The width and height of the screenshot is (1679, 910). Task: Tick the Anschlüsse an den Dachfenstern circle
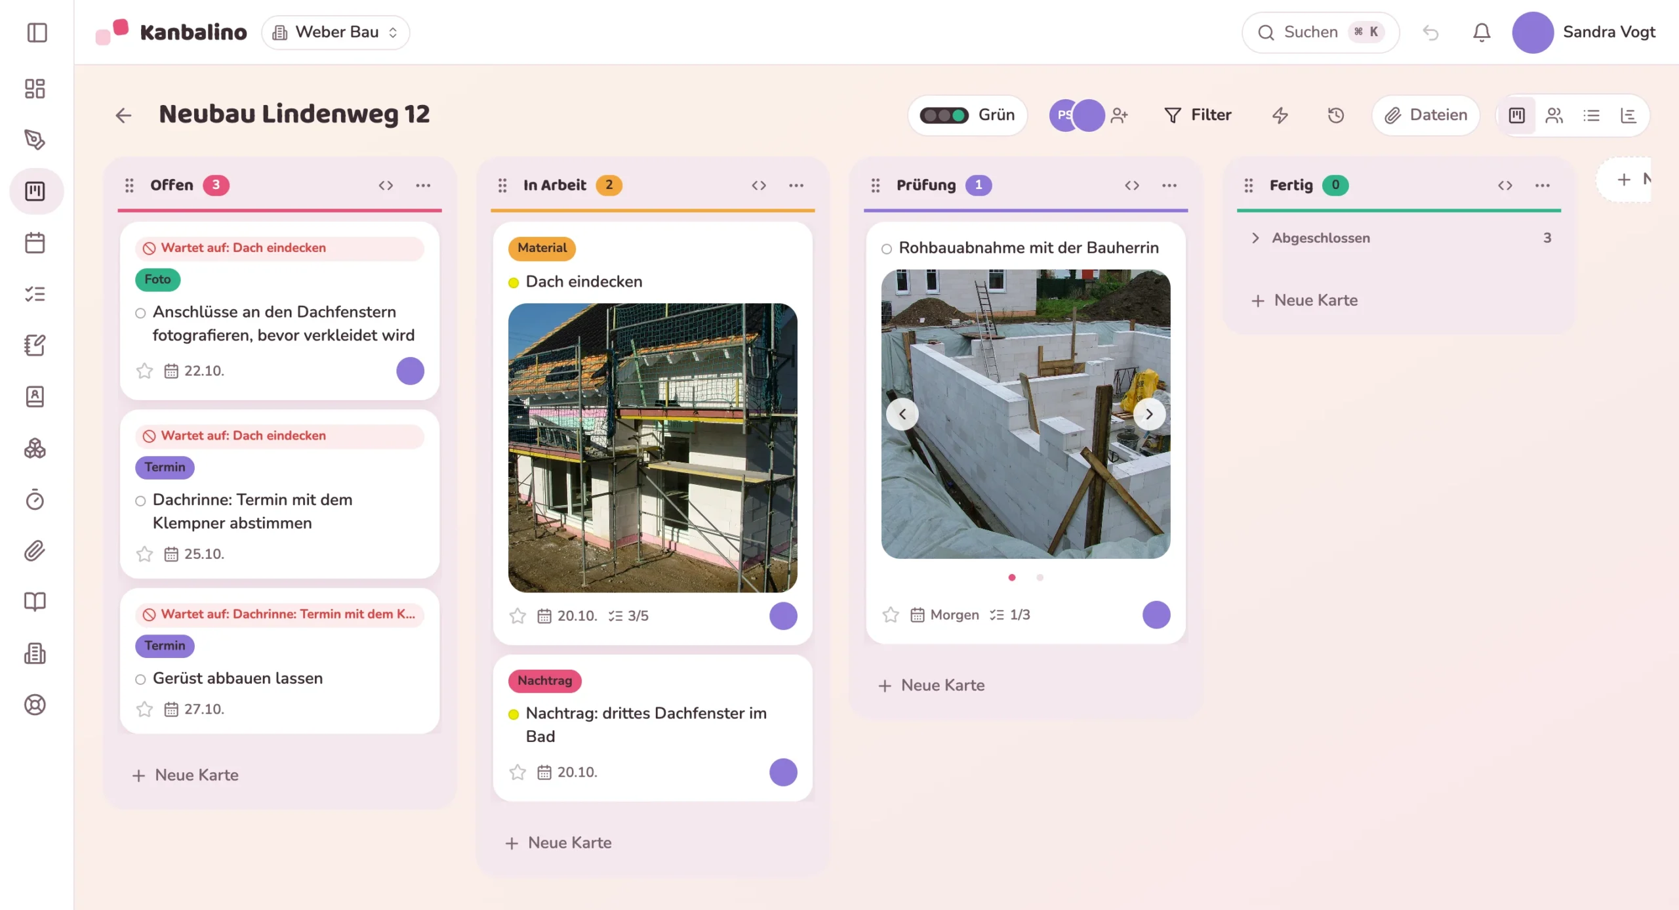pos(140,314)
